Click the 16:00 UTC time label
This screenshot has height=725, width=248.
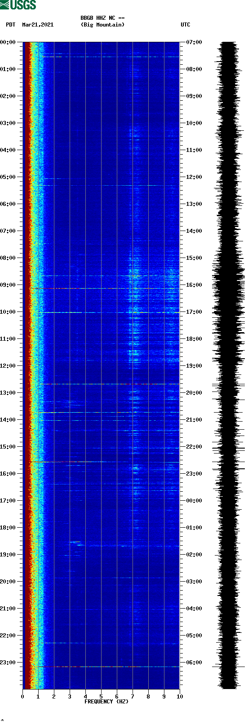(194, 285)
